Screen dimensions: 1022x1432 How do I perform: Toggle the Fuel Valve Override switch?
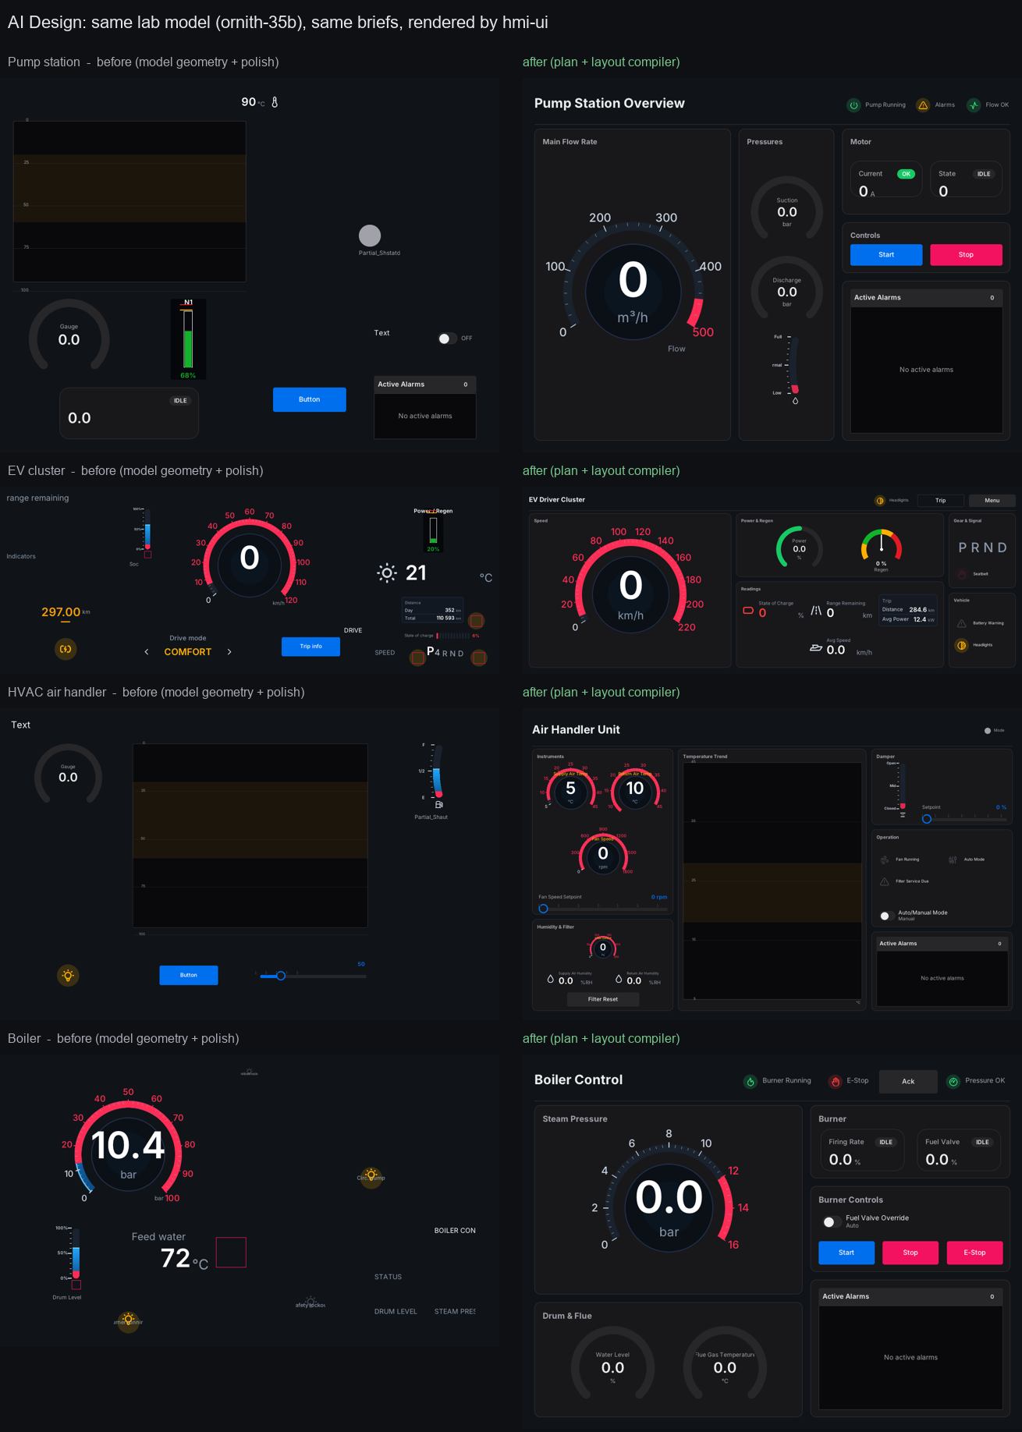point(832,1222)
